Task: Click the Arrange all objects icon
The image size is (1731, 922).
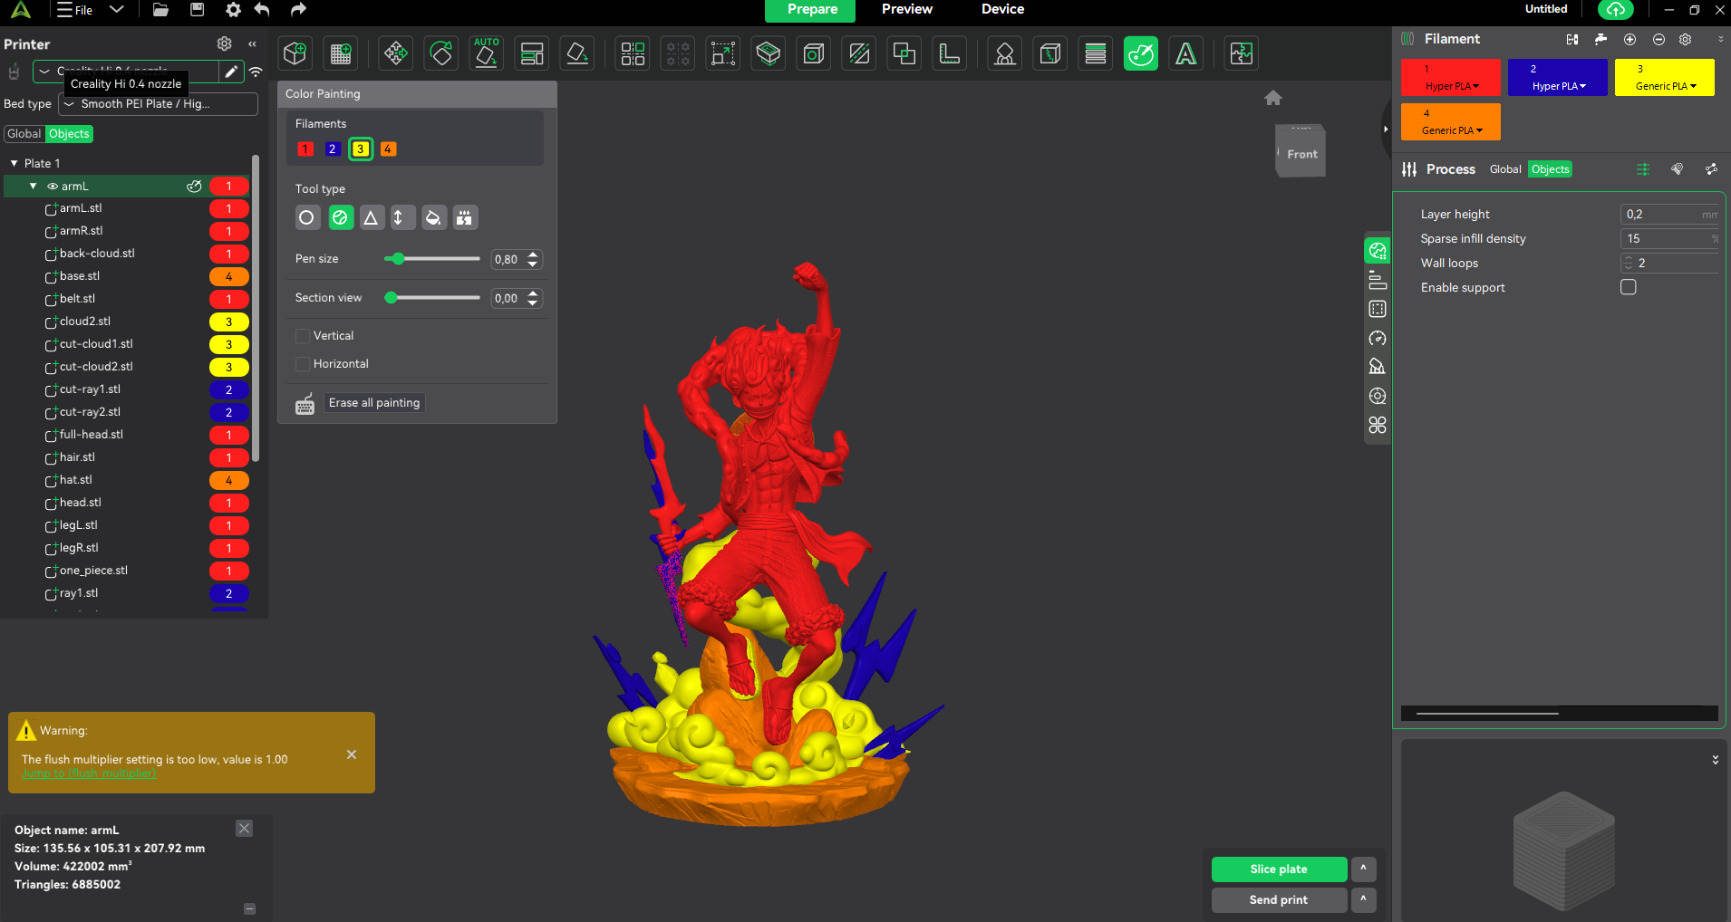Action: (x=532, y=53)
